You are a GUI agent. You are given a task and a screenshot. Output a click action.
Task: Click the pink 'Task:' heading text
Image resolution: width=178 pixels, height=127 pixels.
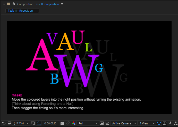click(x=17, y=95)
